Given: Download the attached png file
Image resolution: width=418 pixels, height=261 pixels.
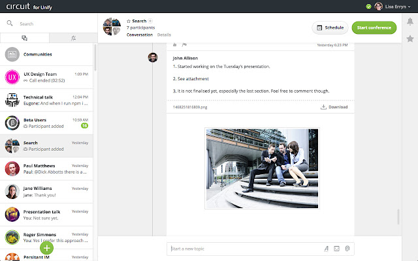Looking at the screenshot, I should click(334, 107).
